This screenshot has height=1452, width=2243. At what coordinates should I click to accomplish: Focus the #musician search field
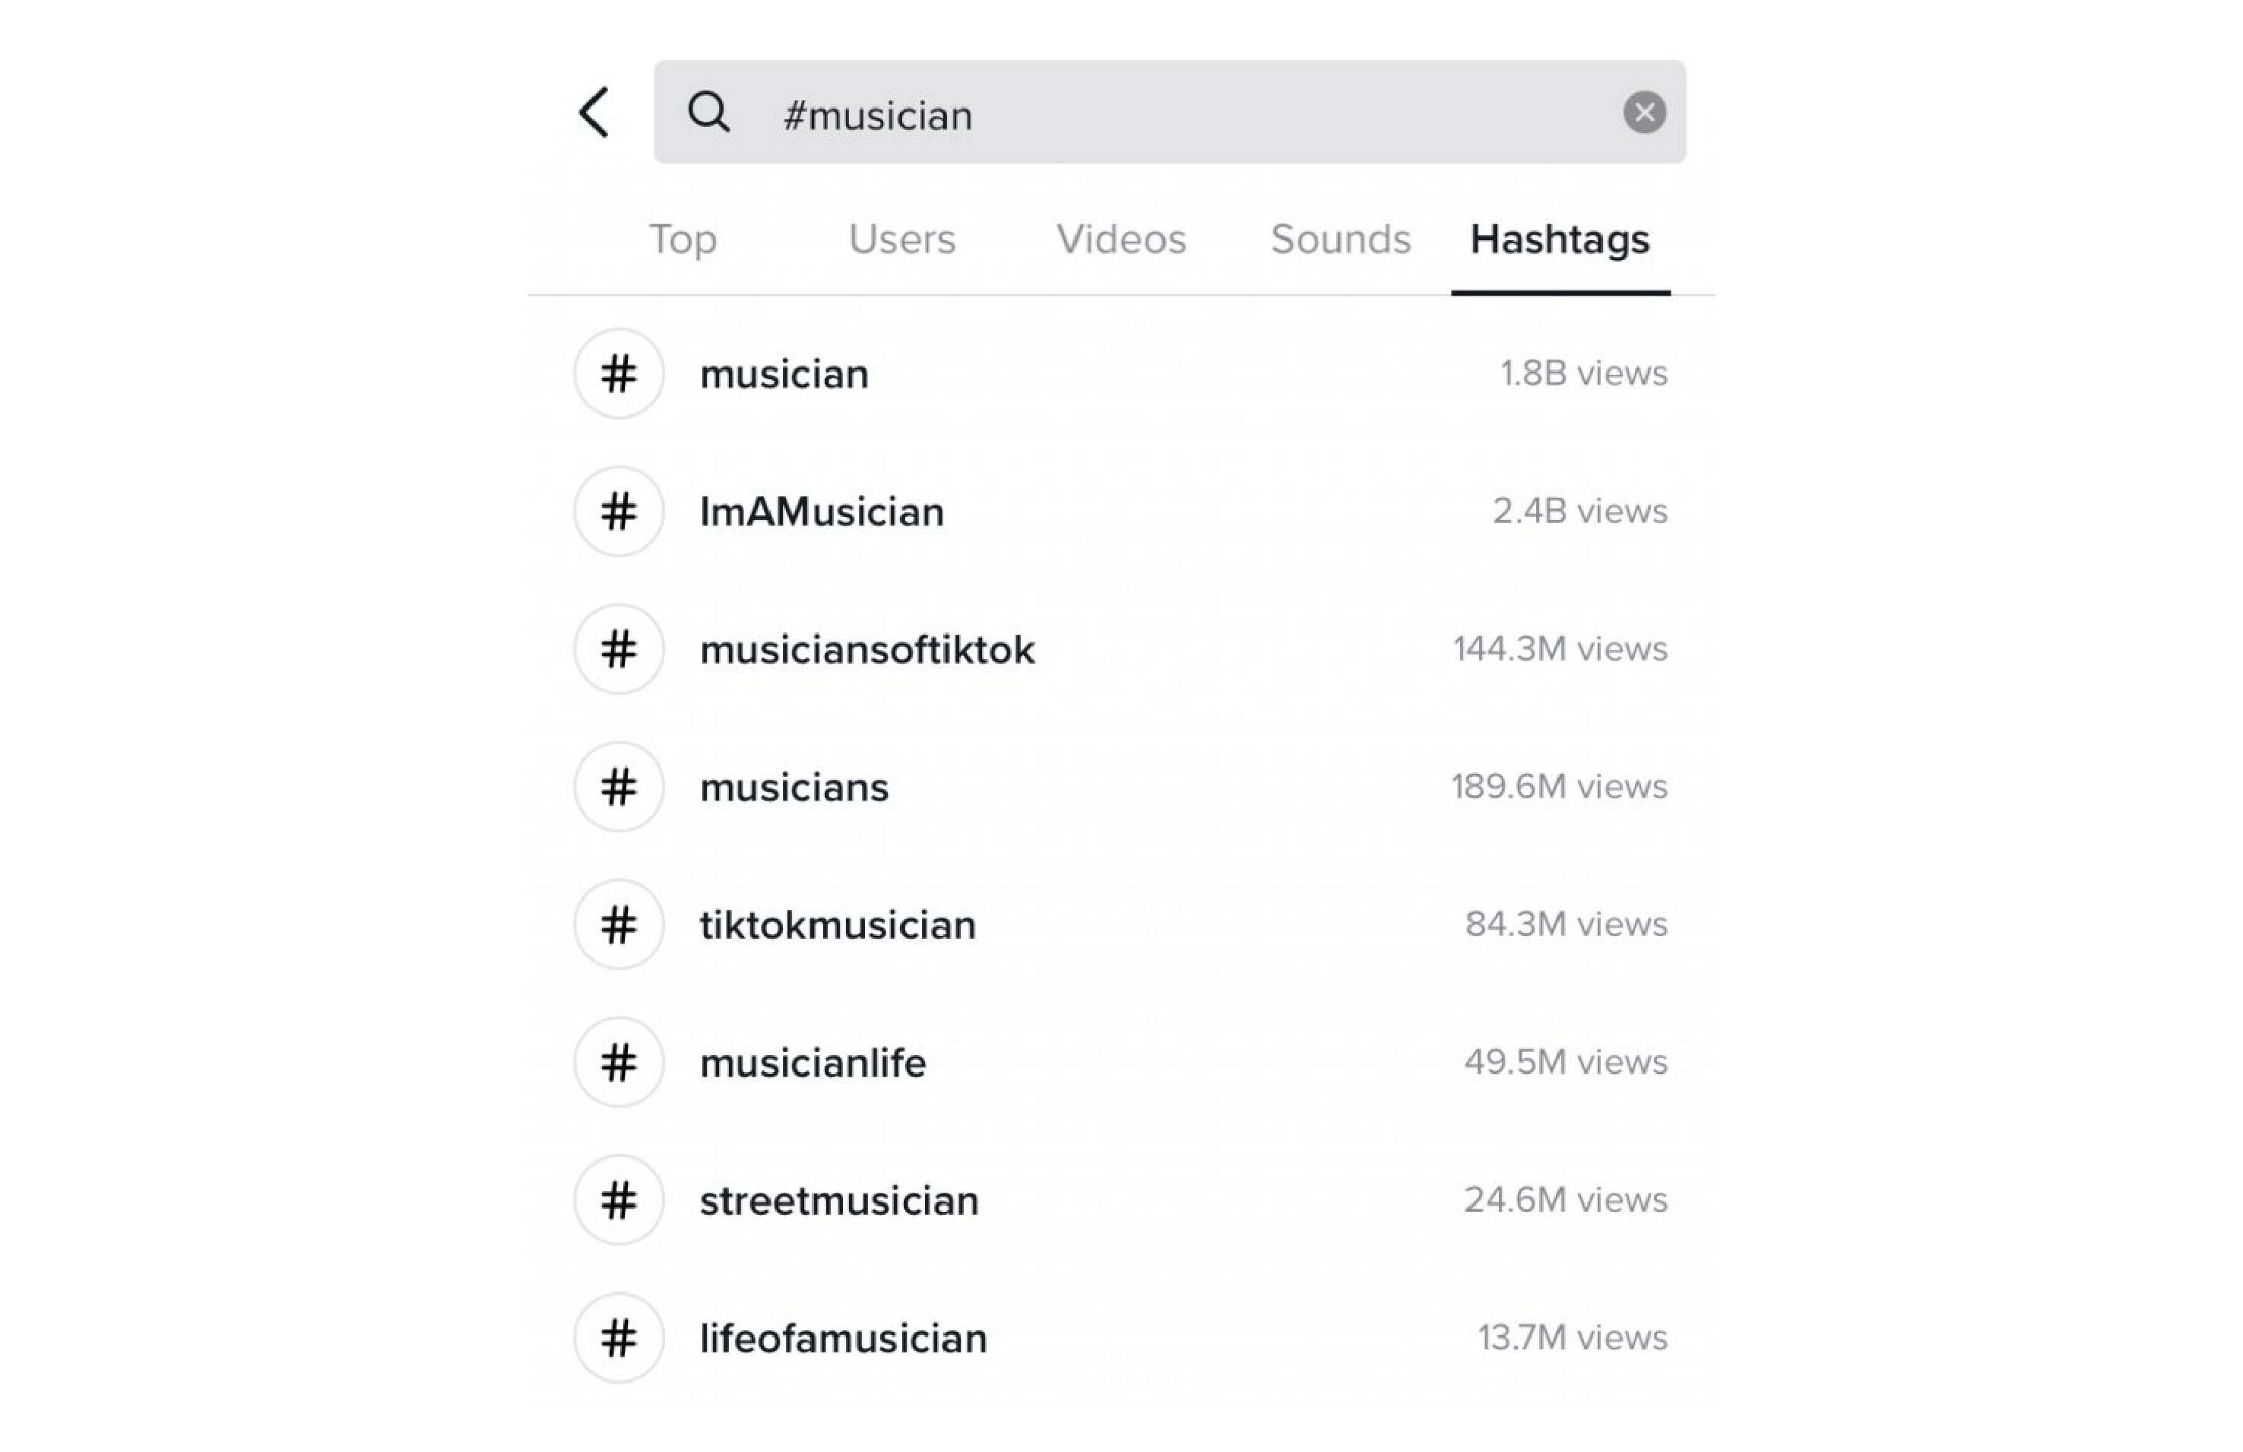[1170, 113]
